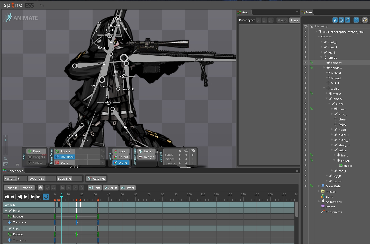Collapse the inner row in dopesheet
Viewport: 370px width, 244px height.
6,211
